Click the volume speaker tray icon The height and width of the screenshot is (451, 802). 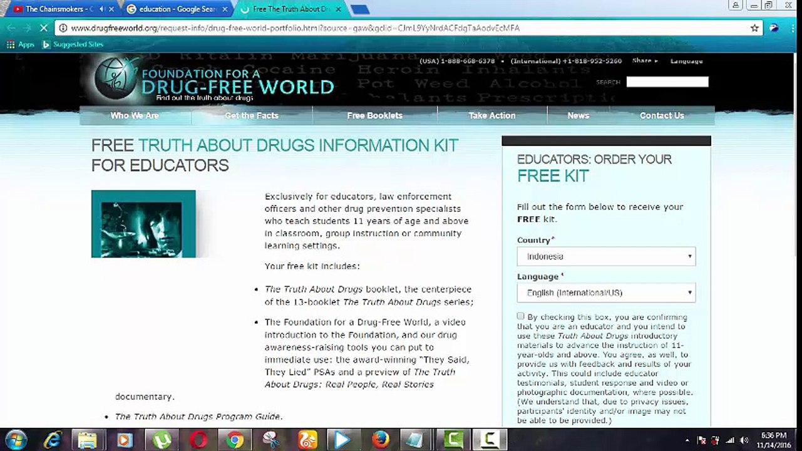pyautogui.click(x=744, y=440)
